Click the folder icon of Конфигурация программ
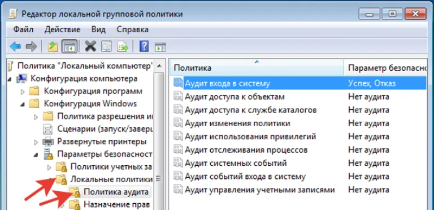The height and width of the screenshot is (210, 434). pos(34,91)
